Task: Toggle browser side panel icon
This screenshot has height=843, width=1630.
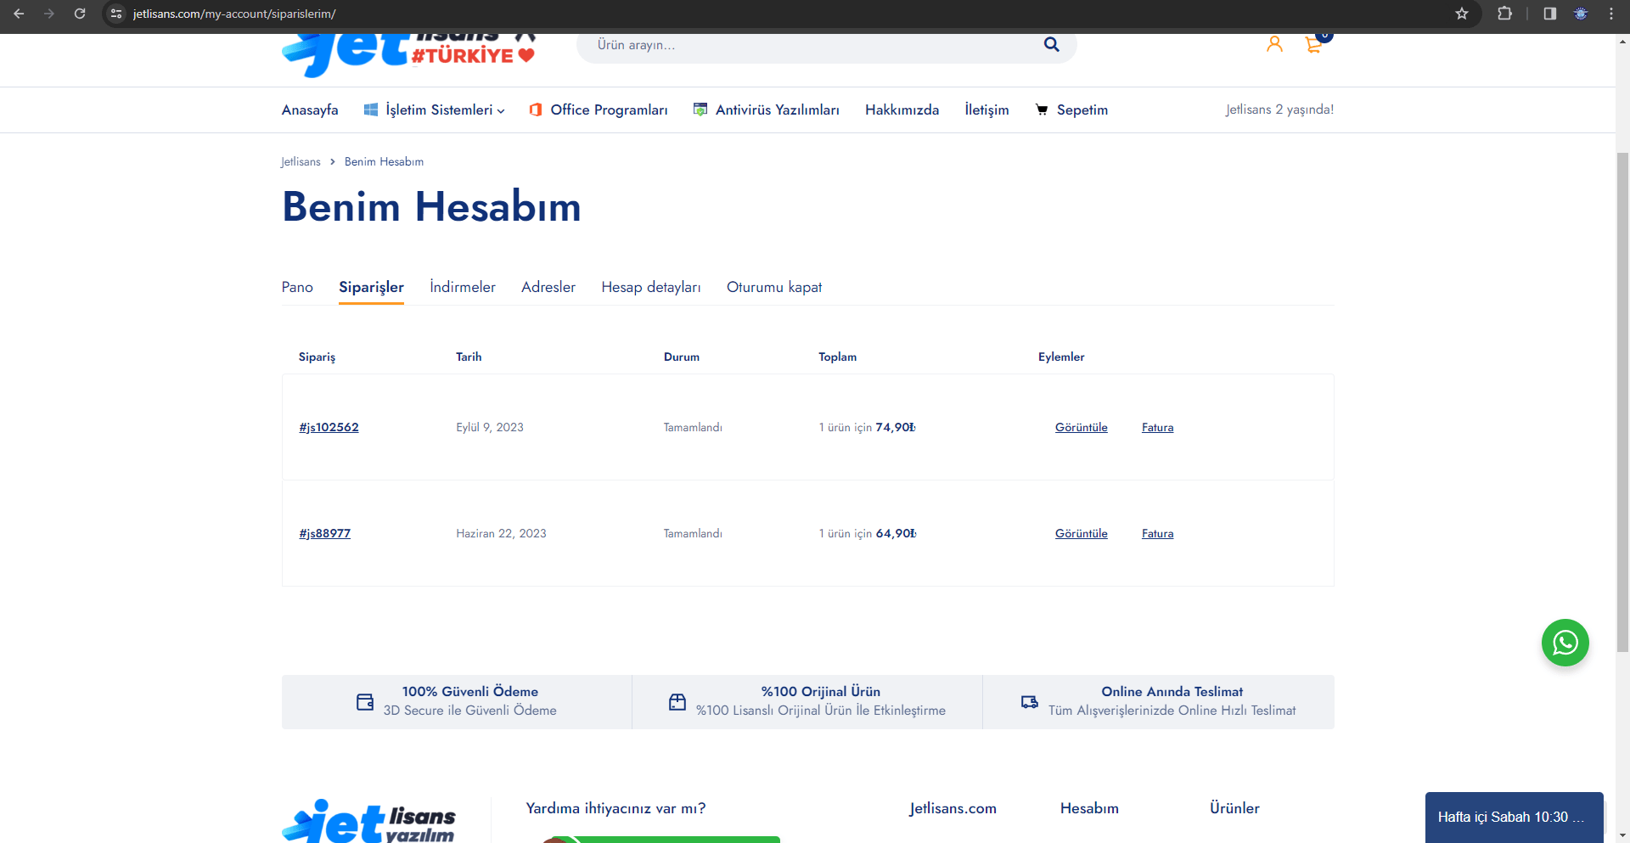Action: (1550, 14)
